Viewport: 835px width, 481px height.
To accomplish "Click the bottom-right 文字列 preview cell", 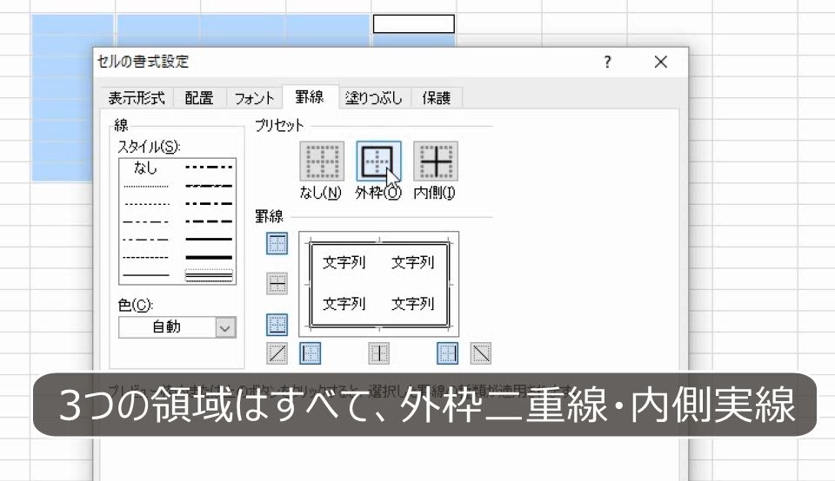I will (412, 304).
